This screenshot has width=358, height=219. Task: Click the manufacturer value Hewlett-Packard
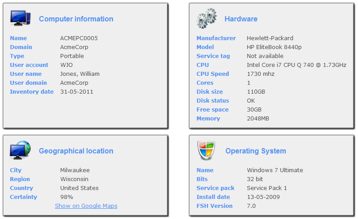click(x=270, y=38)
